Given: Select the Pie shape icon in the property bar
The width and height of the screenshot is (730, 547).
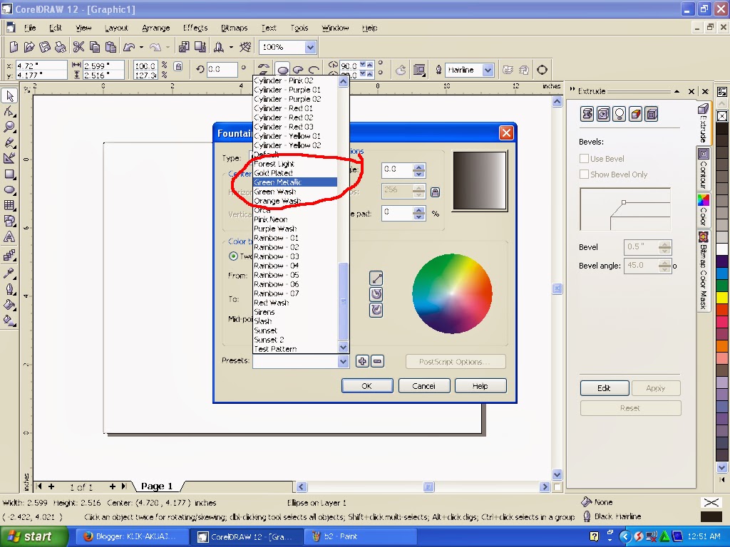Looking at the screenshot, I should (299, 70).
